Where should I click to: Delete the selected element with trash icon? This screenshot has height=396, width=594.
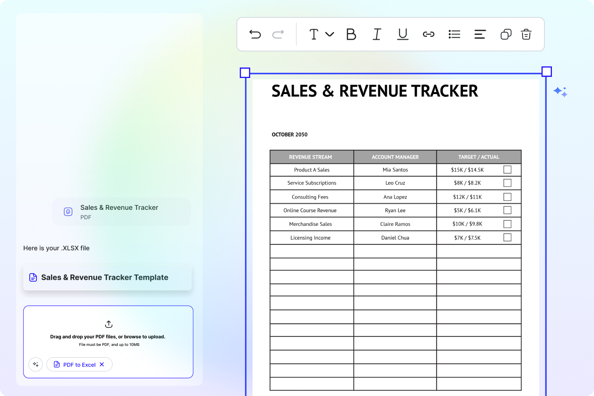click(x=526, y=34)
